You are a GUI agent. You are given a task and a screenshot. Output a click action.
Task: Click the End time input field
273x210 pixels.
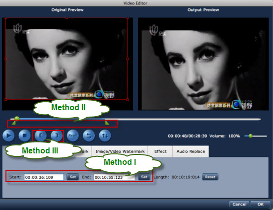114,177
